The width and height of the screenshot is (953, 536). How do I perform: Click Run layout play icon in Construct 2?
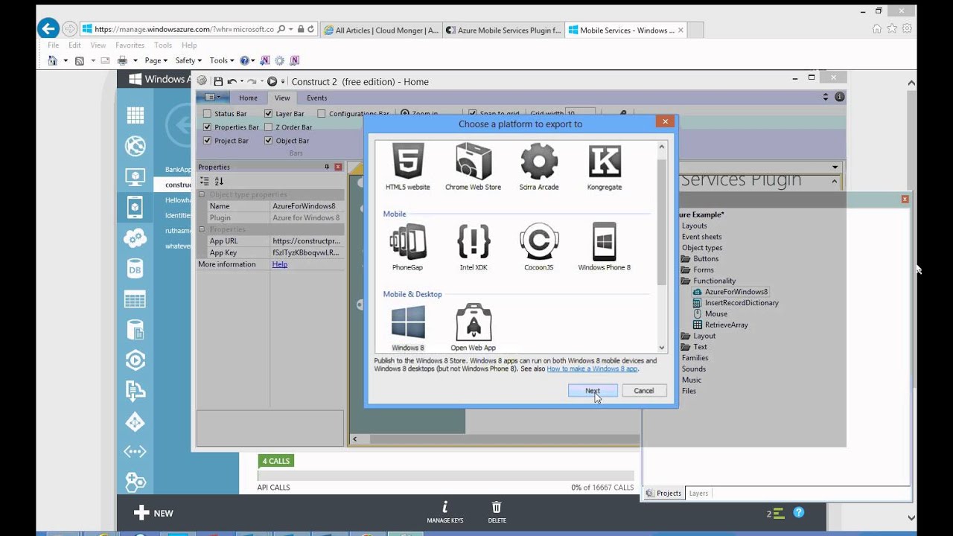click(x=272, y=81)
